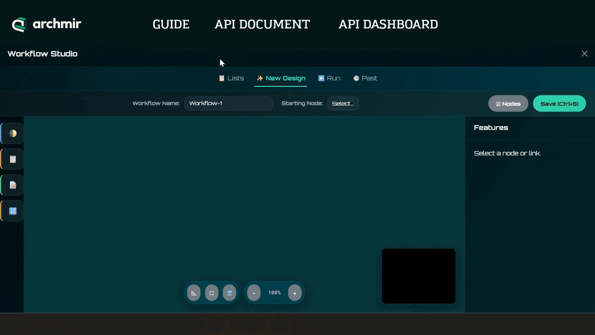595x335 pixels.
Task: Click the Workflow Studio title
Action: [42, 54]
